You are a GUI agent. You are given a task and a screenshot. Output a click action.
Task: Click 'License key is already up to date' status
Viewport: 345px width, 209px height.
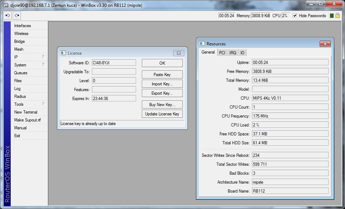click(122, 124)
